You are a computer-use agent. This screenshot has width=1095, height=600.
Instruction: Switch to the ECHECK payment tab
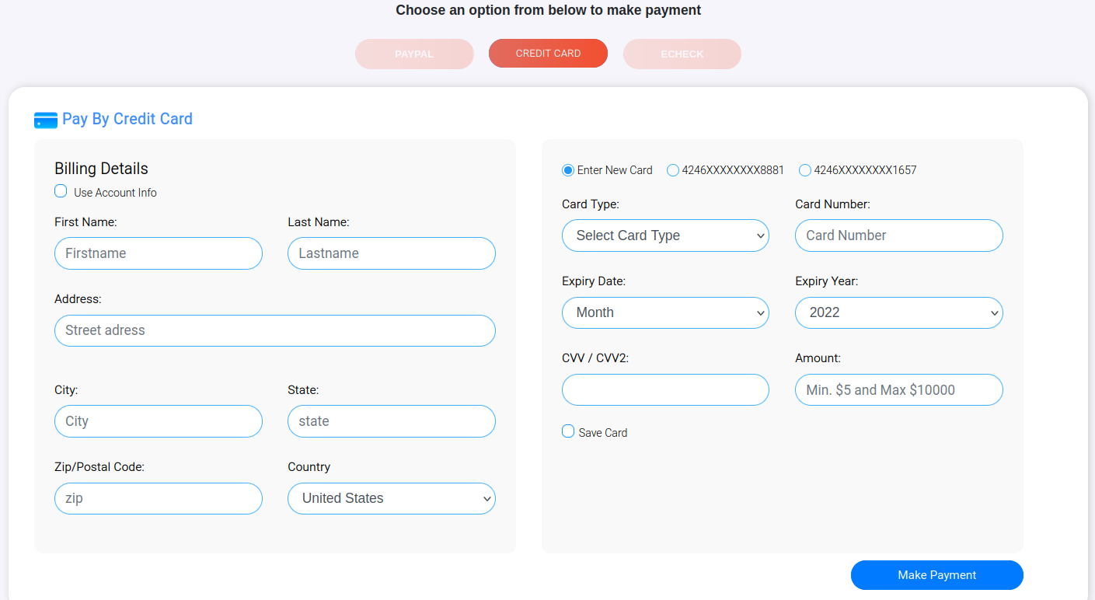pos(682,54)
